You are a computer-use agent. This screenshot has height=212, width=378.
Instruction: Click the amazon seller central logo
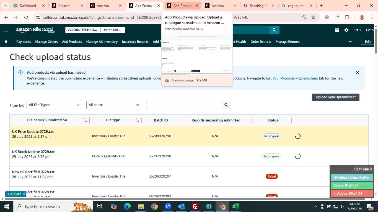point(35,30)
